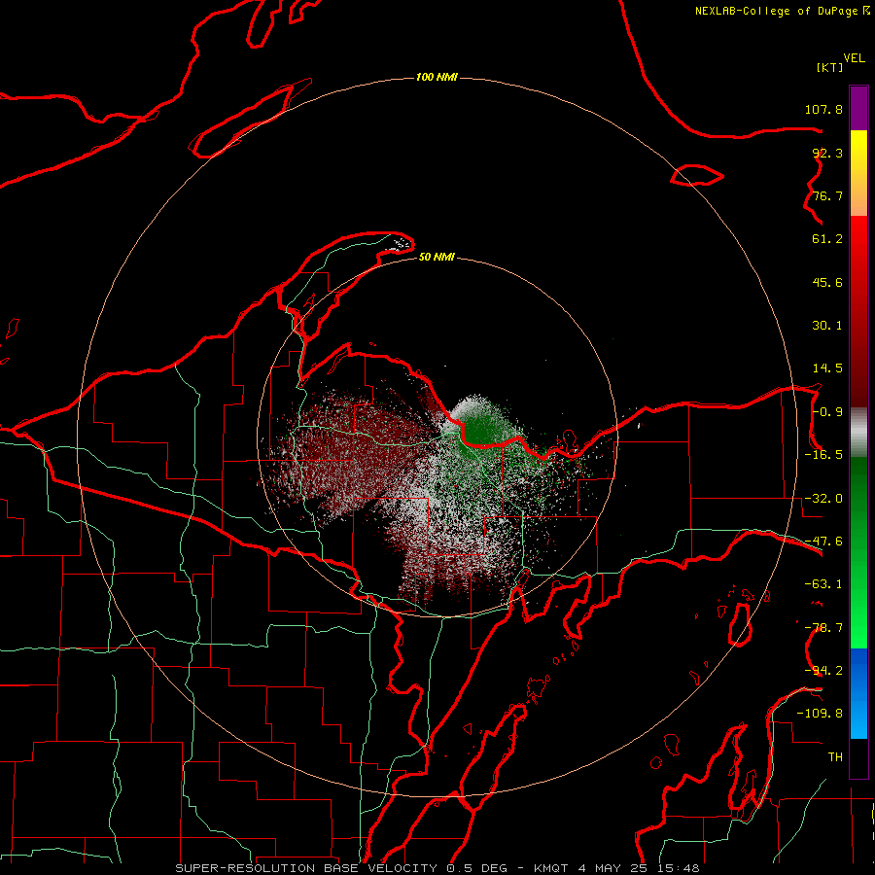The image size is (875, 875).
Task: Click the blue segment of the velocity color bar
Action: tap(858, 693)
